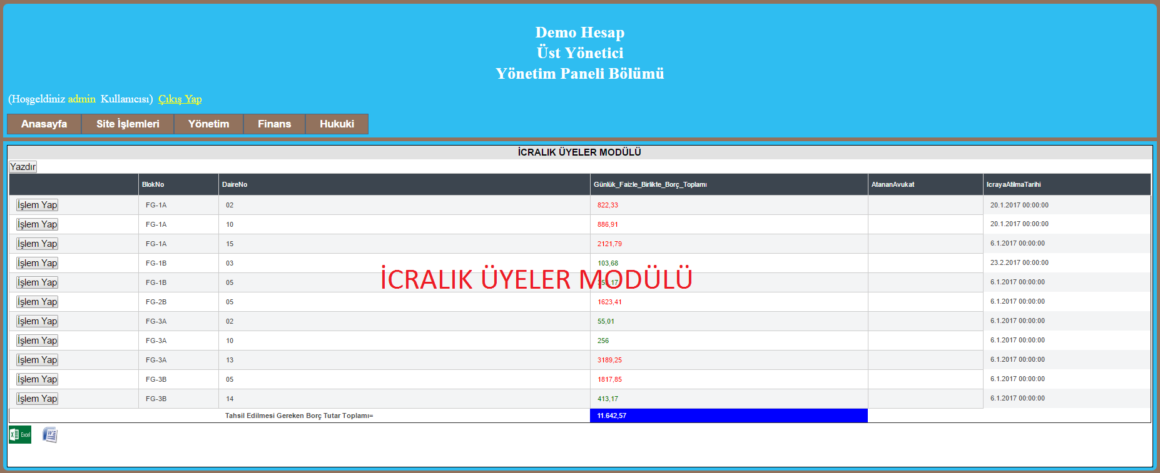
Task: Open the Anasayfa menu item
Action: click(x=44, y=124)
